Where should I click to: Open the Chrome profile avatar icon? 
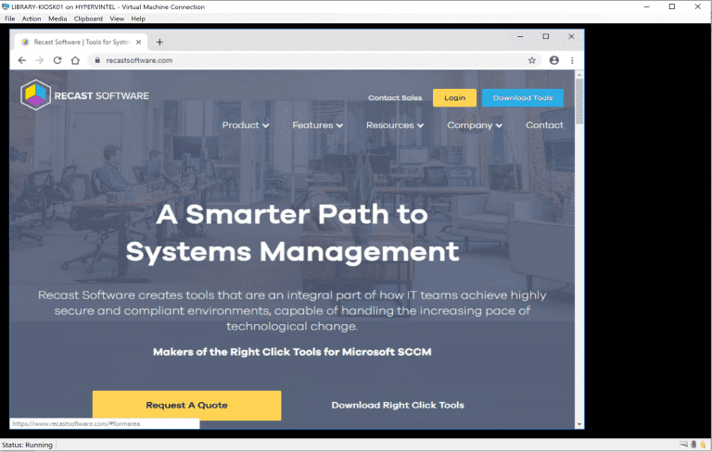point(553,60)
